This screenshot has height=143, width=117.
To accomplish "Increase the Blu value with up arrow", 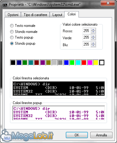I will click(93, 43).
